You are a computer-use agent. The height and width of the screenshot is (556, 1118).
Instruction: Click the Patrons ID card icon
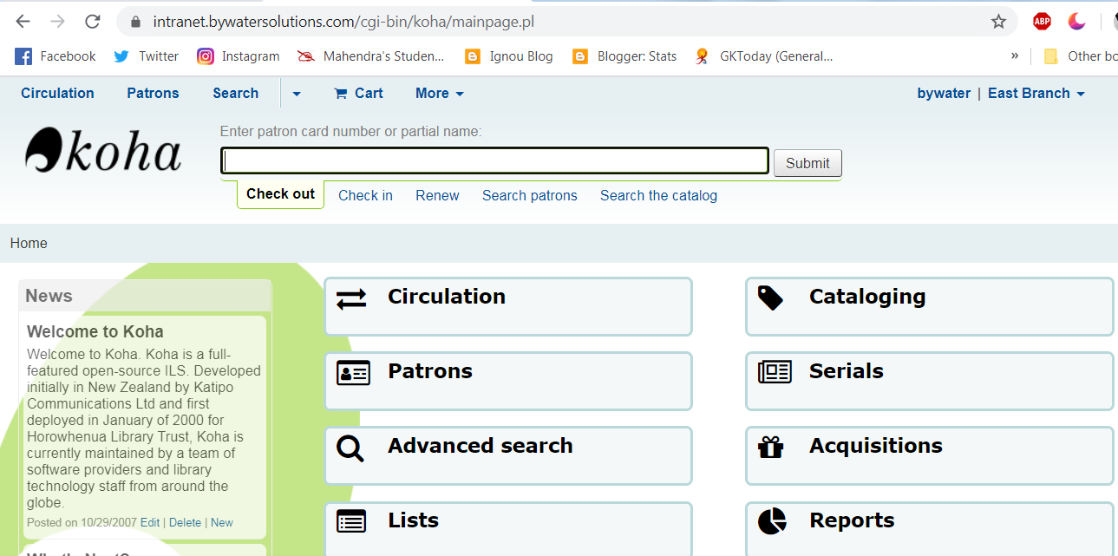pos(353,374)
